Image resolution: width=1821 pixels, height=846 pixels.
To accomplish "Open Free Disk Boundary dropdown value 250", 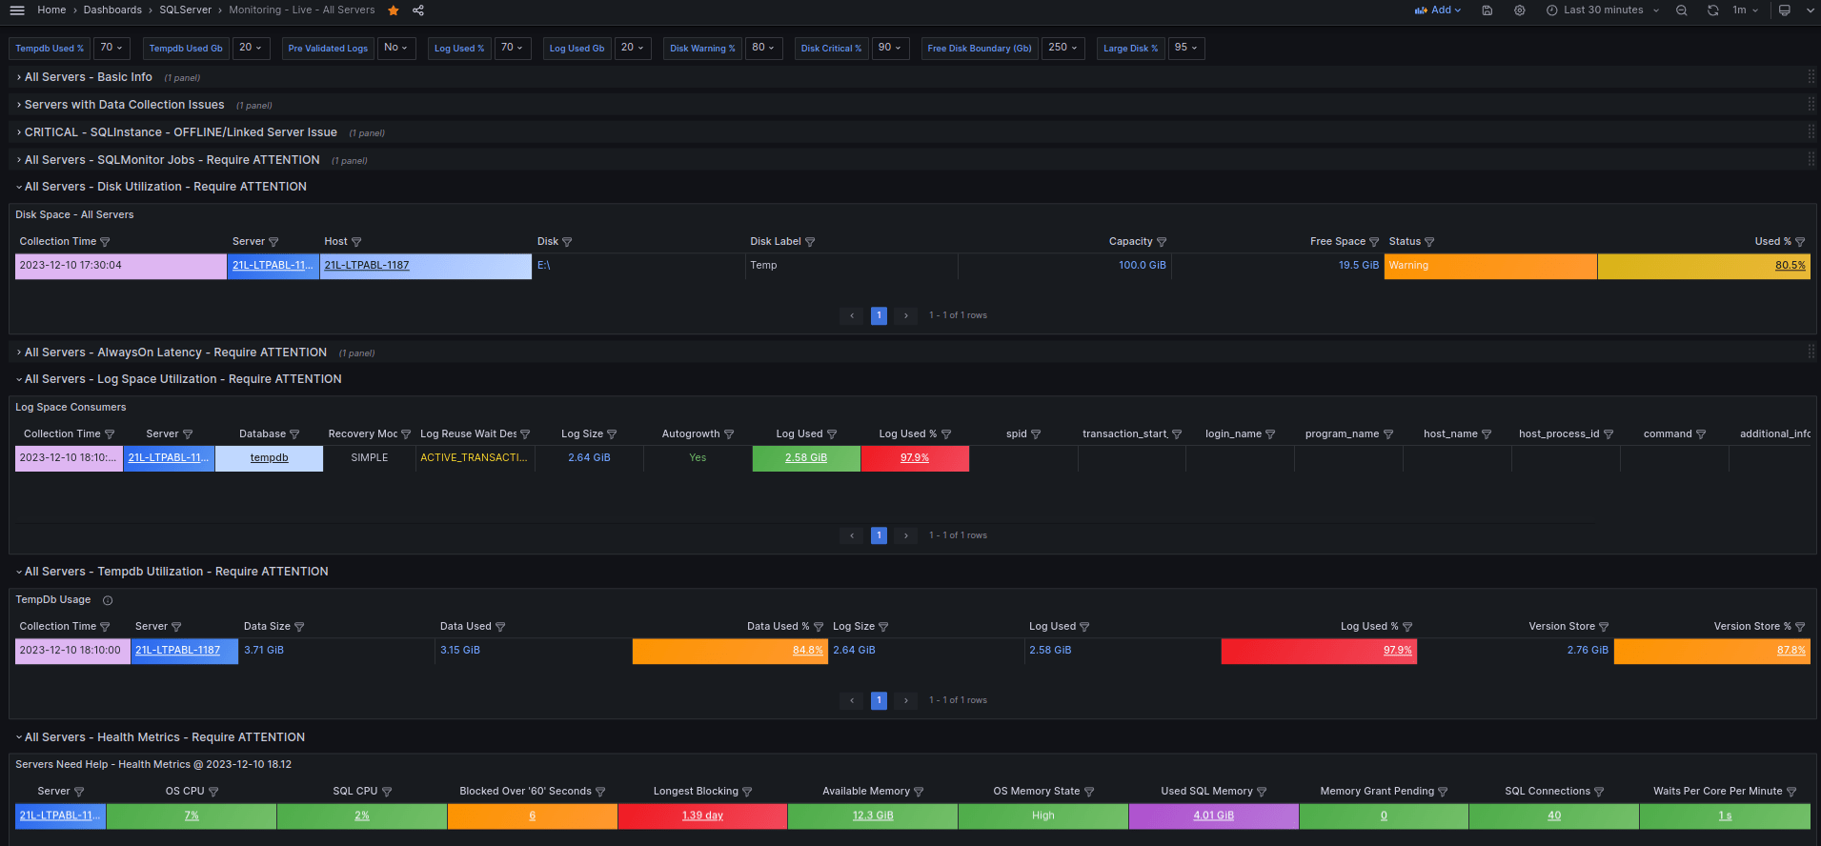I will (1062, 48).
